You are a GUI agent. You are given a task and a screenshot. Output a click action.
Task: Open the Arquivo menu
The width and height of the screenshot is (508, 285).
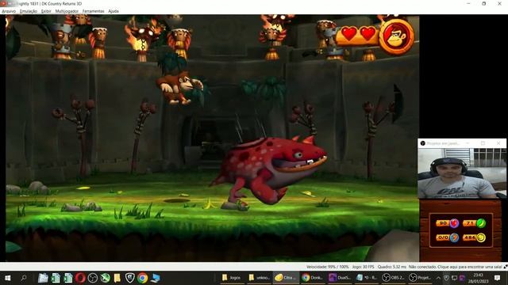click(9, 11)
